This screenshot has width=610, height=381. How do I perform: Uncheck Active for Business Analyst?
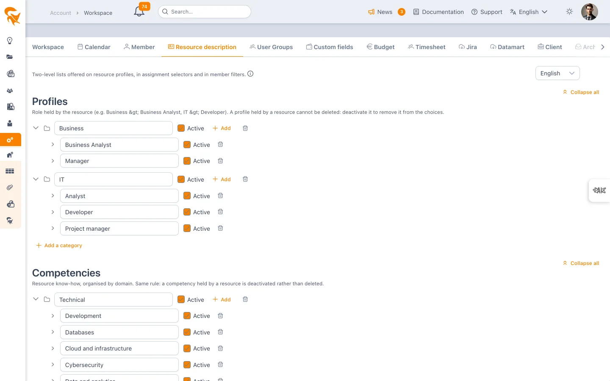pos(187,145)
